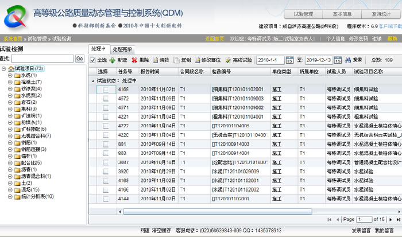Expand the 现场(15) tree node
This screenshot has height=237, width=402.
(10, 189)
